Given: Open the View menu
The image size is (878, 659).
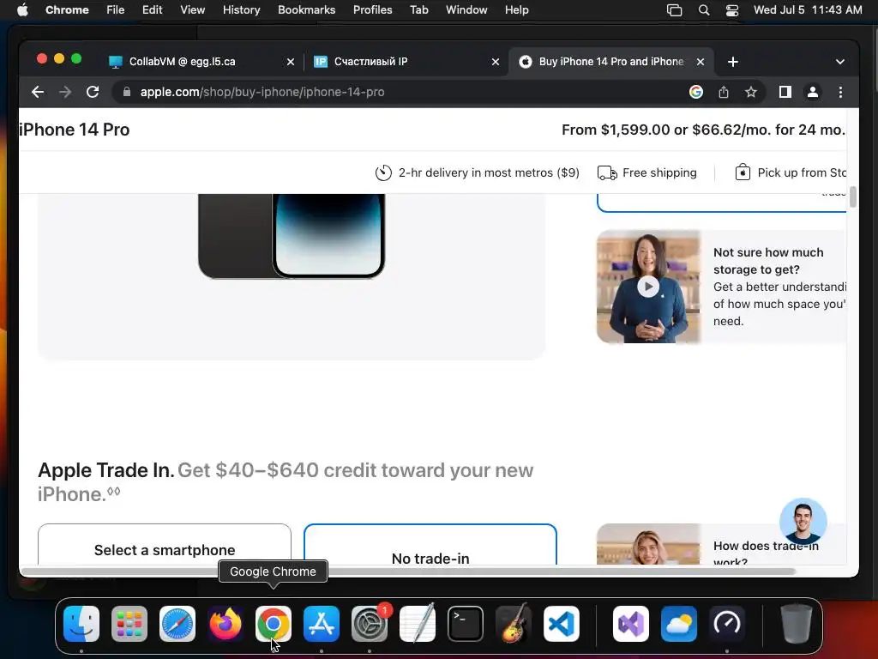Looking at the screenshot, I should 192,10.
